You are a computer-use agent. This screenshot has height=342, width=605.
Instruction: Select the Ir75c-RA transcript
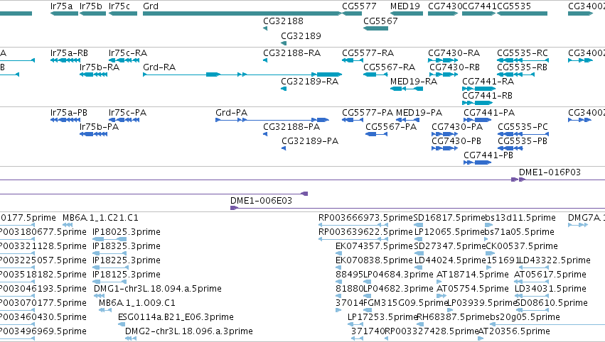(124, 60)
